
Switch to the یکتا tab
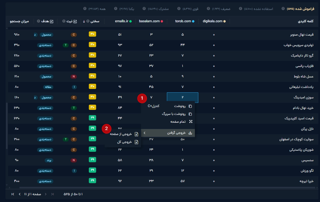pyautogui.click(x=127, y=9)
